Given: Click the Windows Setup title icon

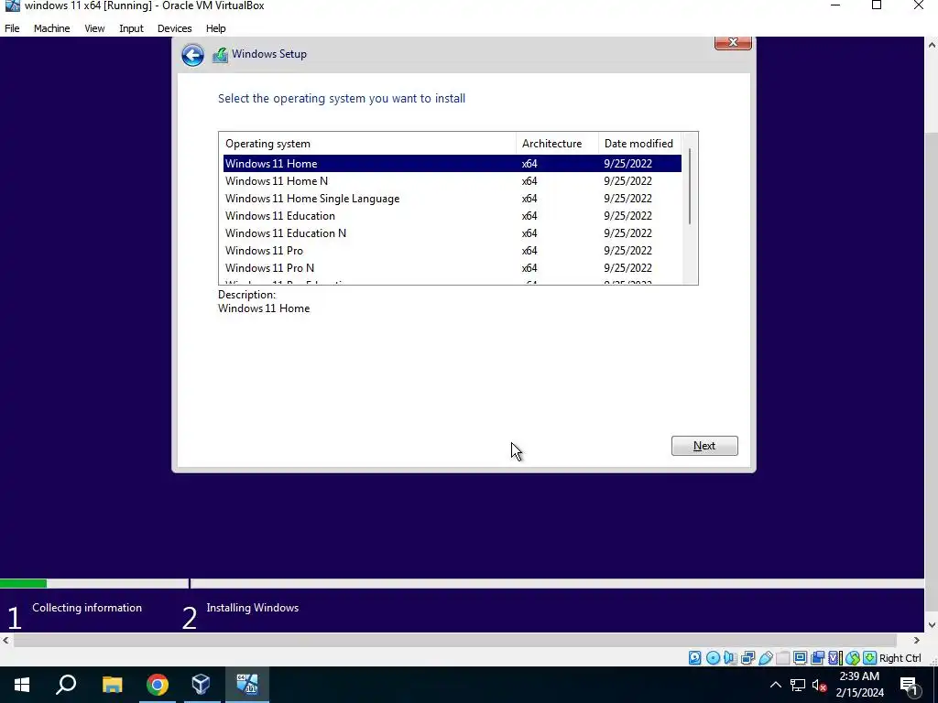Looking at the screenshot, I should click(x=220, y=54).
